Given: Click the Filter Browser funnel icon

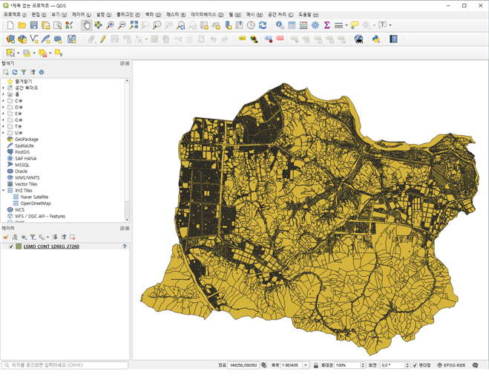Looking at the screenshot, I should 23,72.
